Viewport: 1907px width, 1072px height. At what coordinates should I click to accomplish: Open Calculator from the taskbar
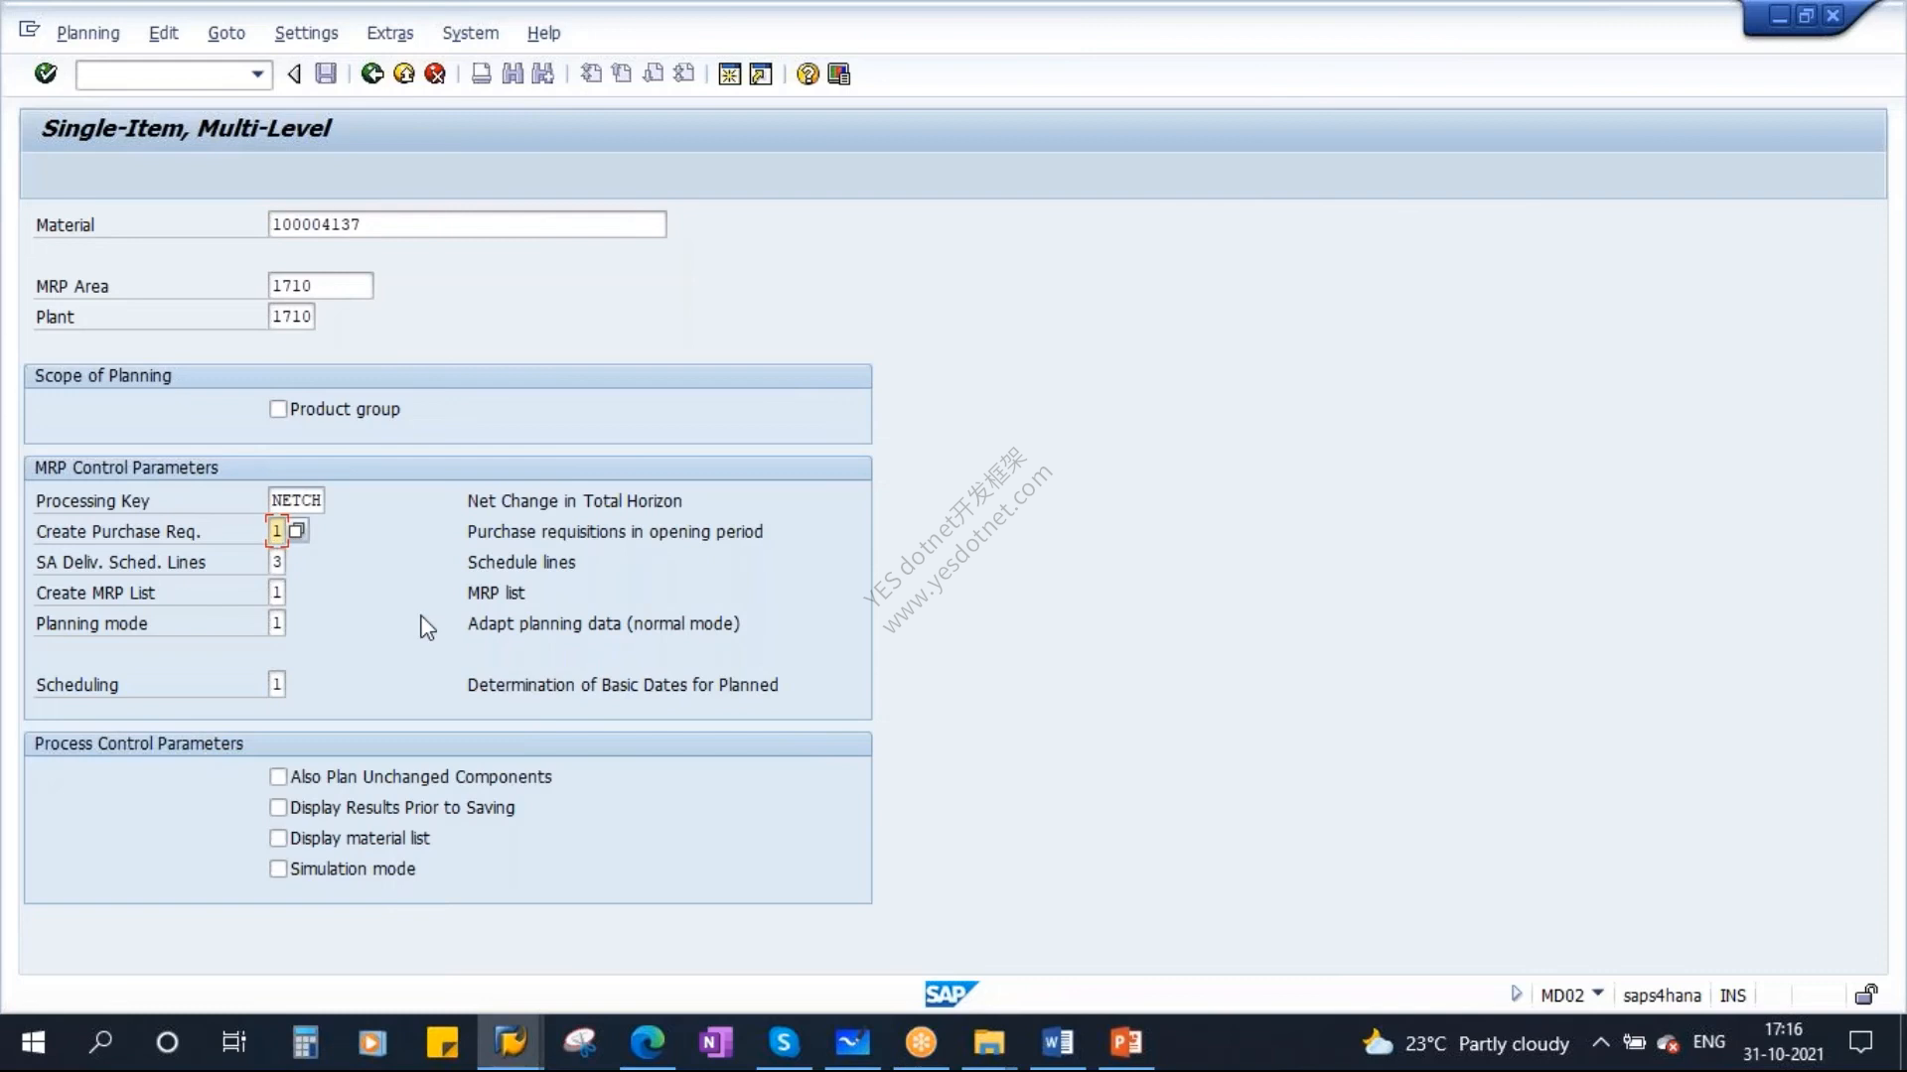pyautogui.click(x=305, y=1042)
